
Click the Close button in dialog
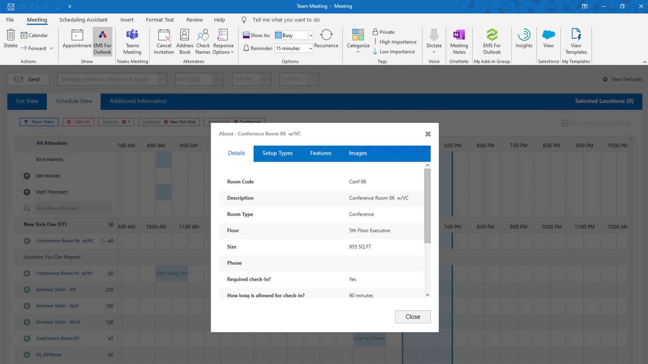pos(412,316)
